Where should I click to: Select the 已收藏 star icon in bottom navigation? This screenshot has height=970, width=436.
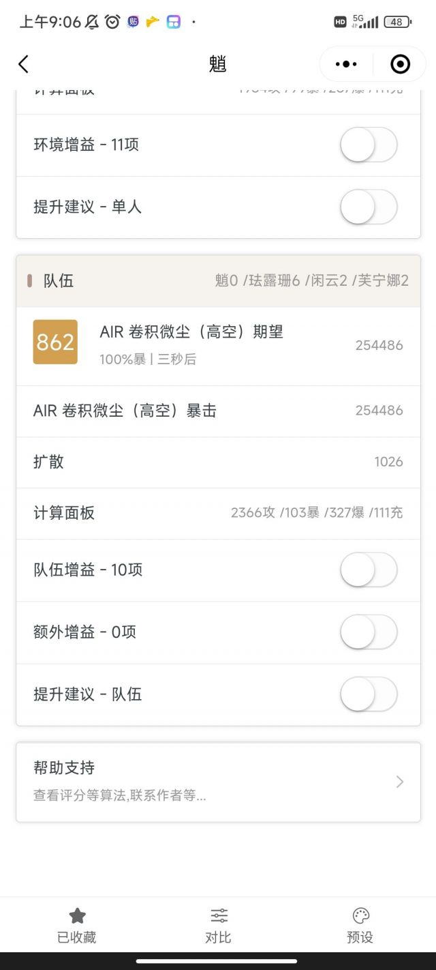(77, 915)
